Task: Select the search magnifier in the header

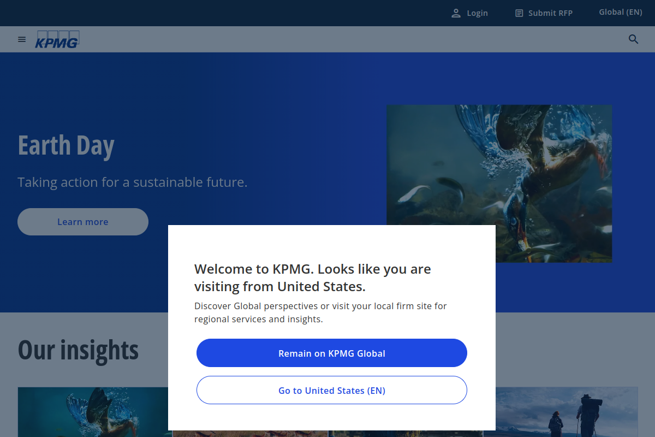Action: pyautogui.click(x=633, y=39)
